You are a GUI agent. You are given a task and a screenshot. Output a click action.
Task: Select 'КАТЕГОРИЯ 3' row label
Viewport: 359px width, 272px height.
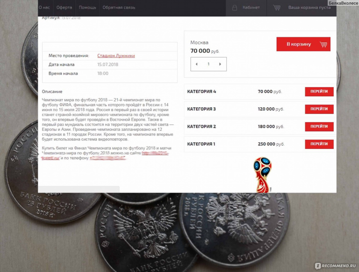202,109
